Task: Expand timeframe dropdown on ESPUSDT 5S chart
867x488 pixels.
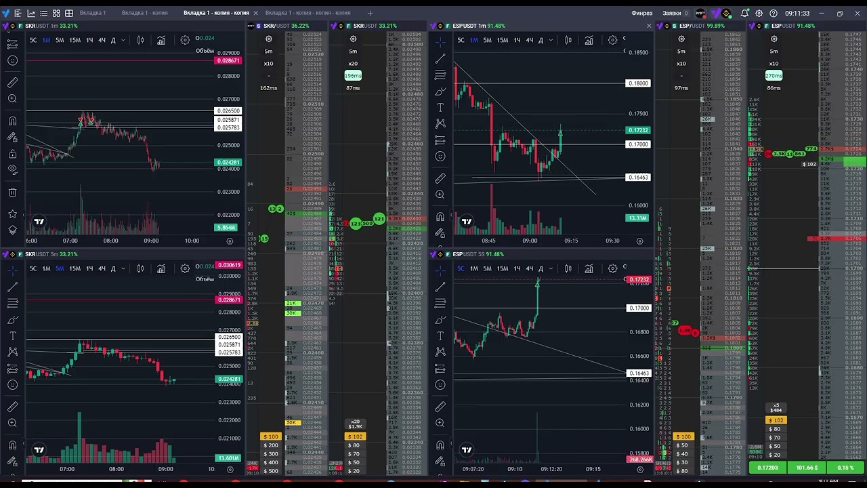Action: coord(551,268)
